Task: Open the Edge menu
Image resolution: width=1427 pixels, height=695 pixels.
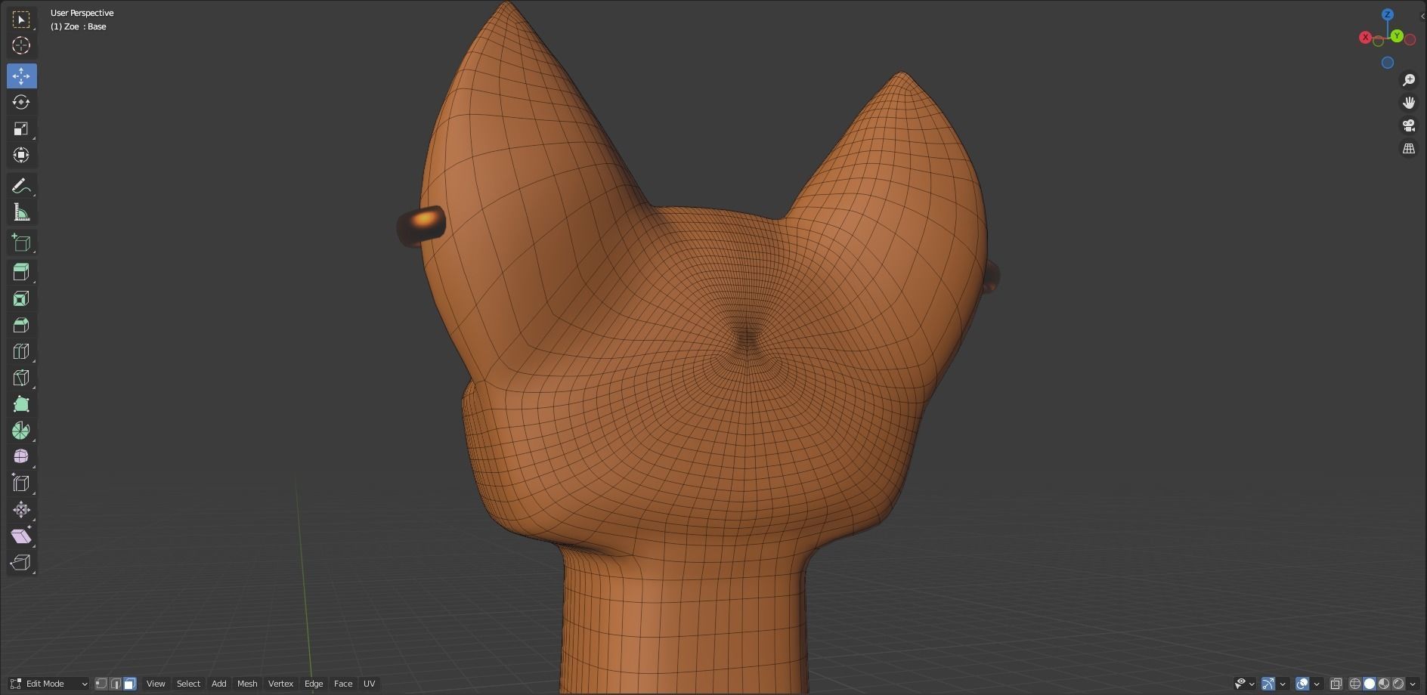Action: point(314,684)
